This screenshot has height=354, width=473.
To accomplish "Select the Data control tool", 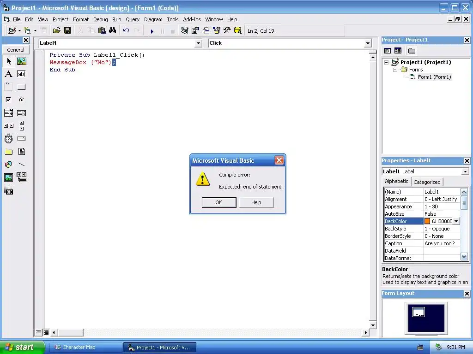I will click(x=21, y=177).
